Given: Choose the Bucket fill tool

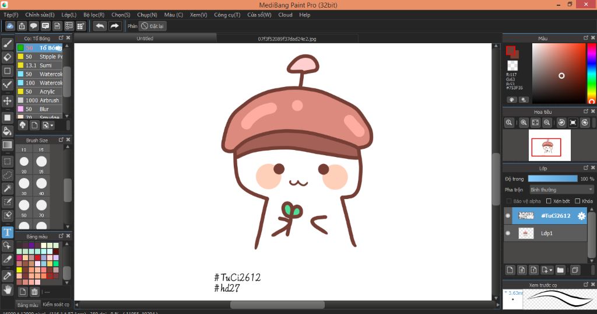Looking at the screenshot, I should [x=7, y=131].
